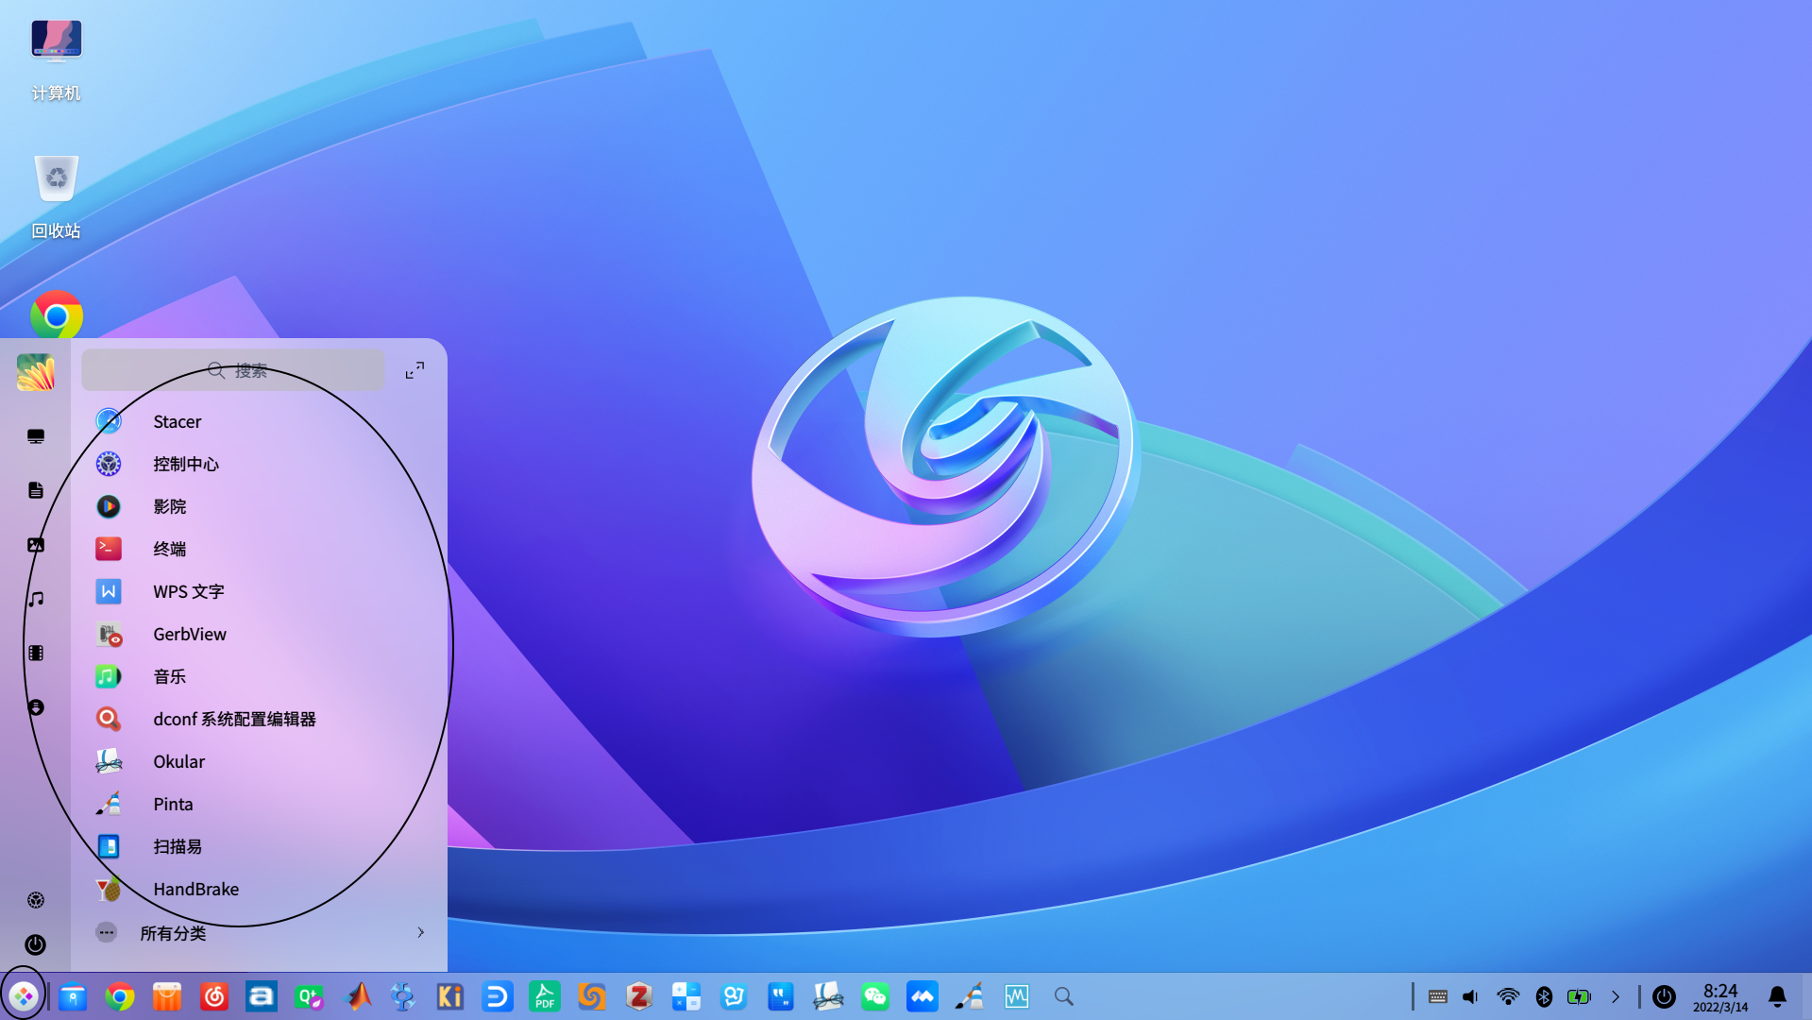This screenshot has width=1812, height=1020.
Task: Open HandBrake from the app list
Action: coord(258,889)
